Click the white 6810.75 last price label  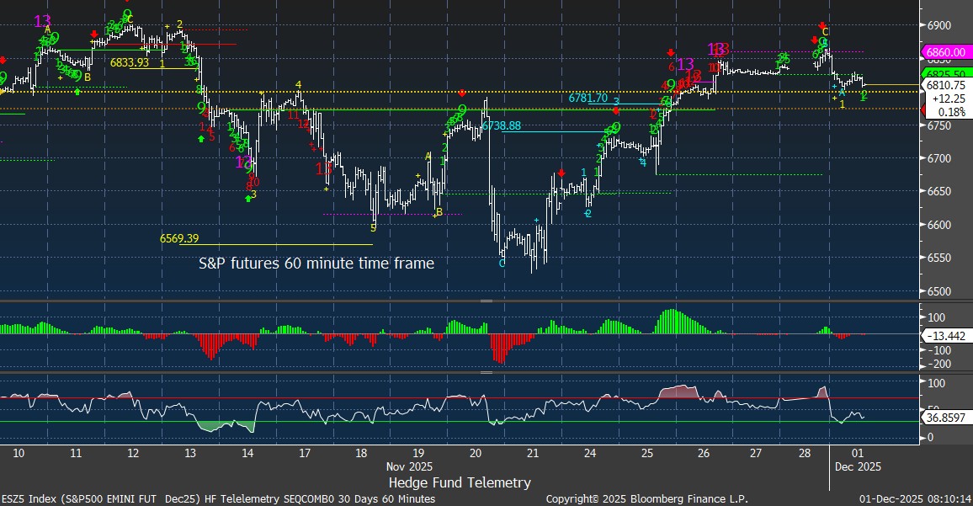coord(947,85)
